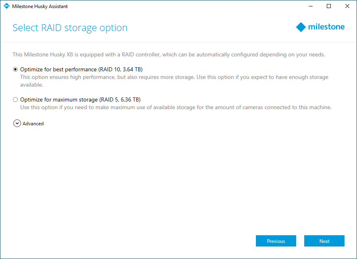Expand Advanced using the circled chevron icon

click(x=17, y=123)
